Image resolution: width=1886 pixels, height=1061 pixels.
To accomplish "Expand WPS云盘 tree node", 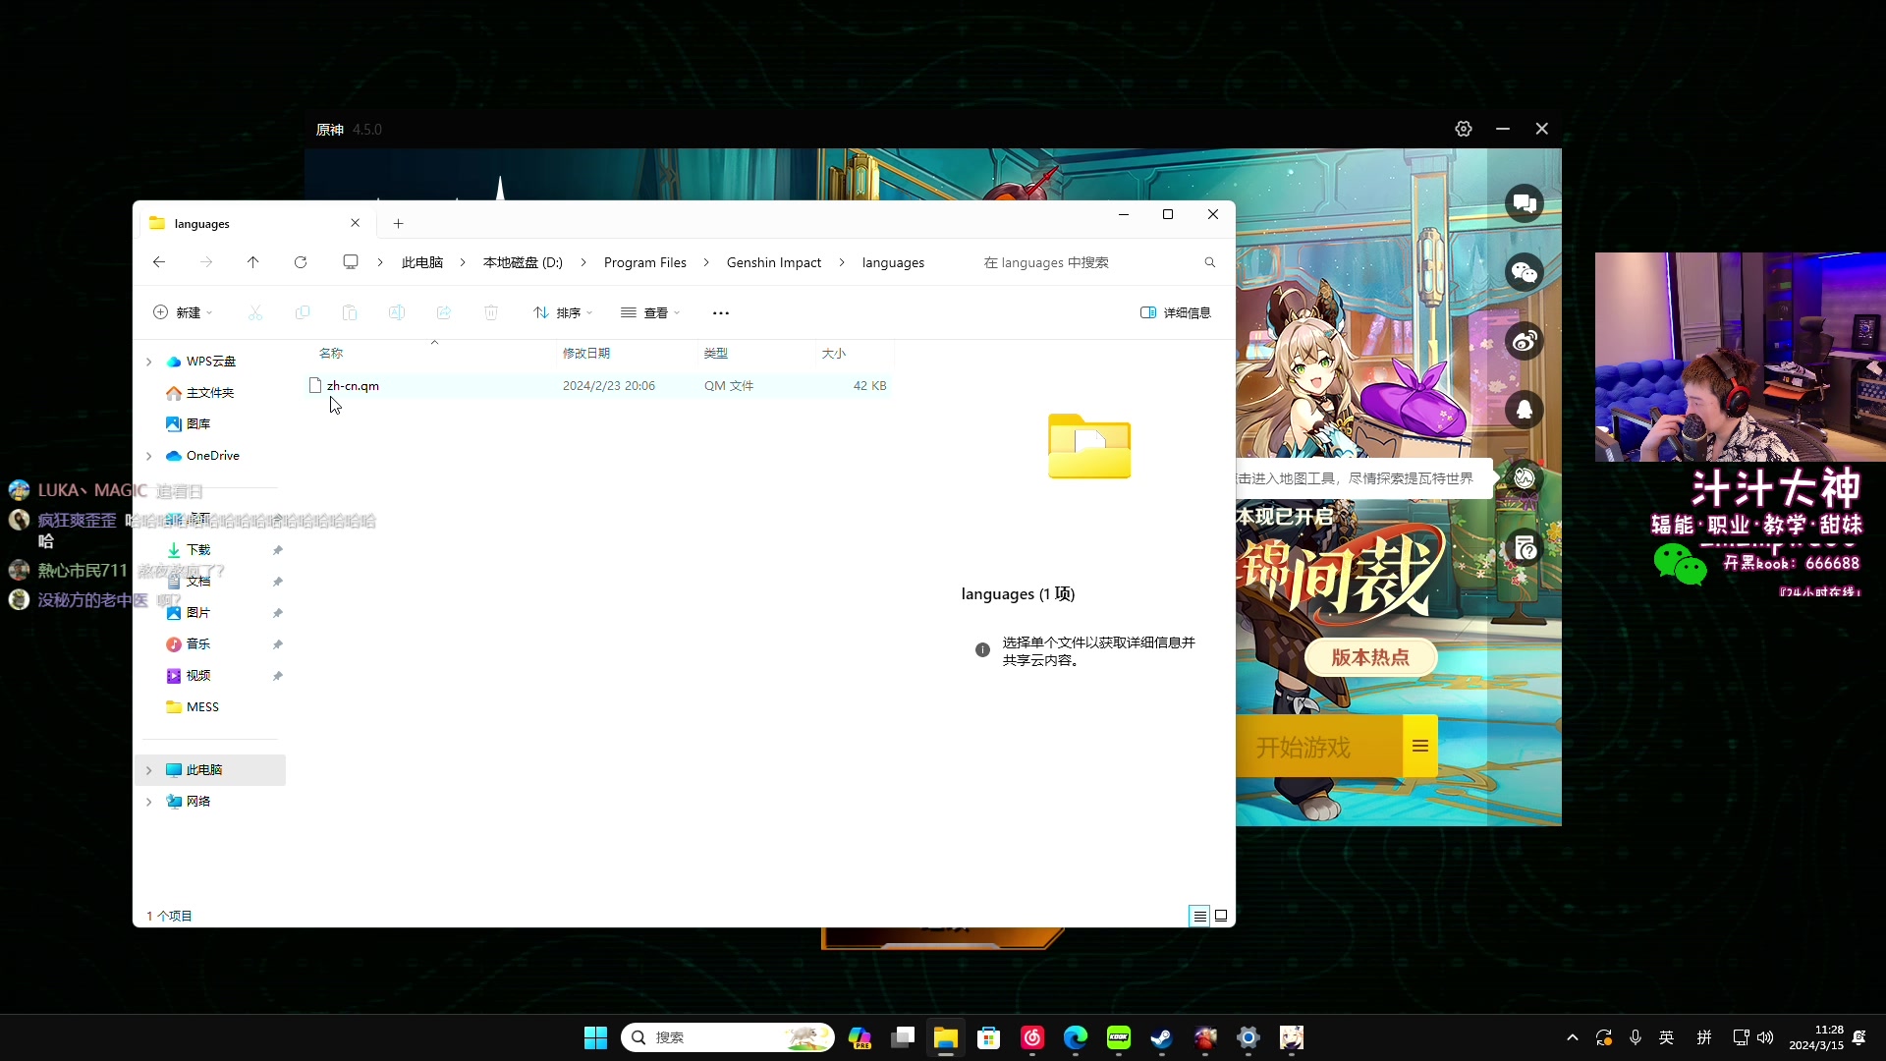I will pyautogui.click(x=149, y=362).
